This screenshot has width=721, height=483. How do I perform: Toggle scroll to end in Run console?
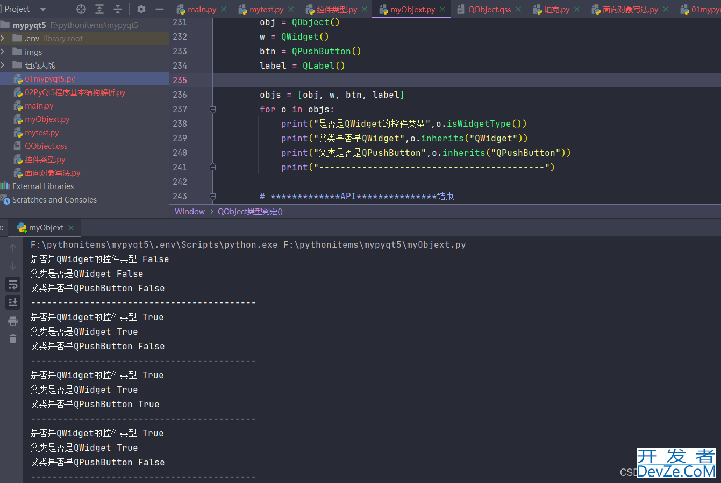point(13,302)
